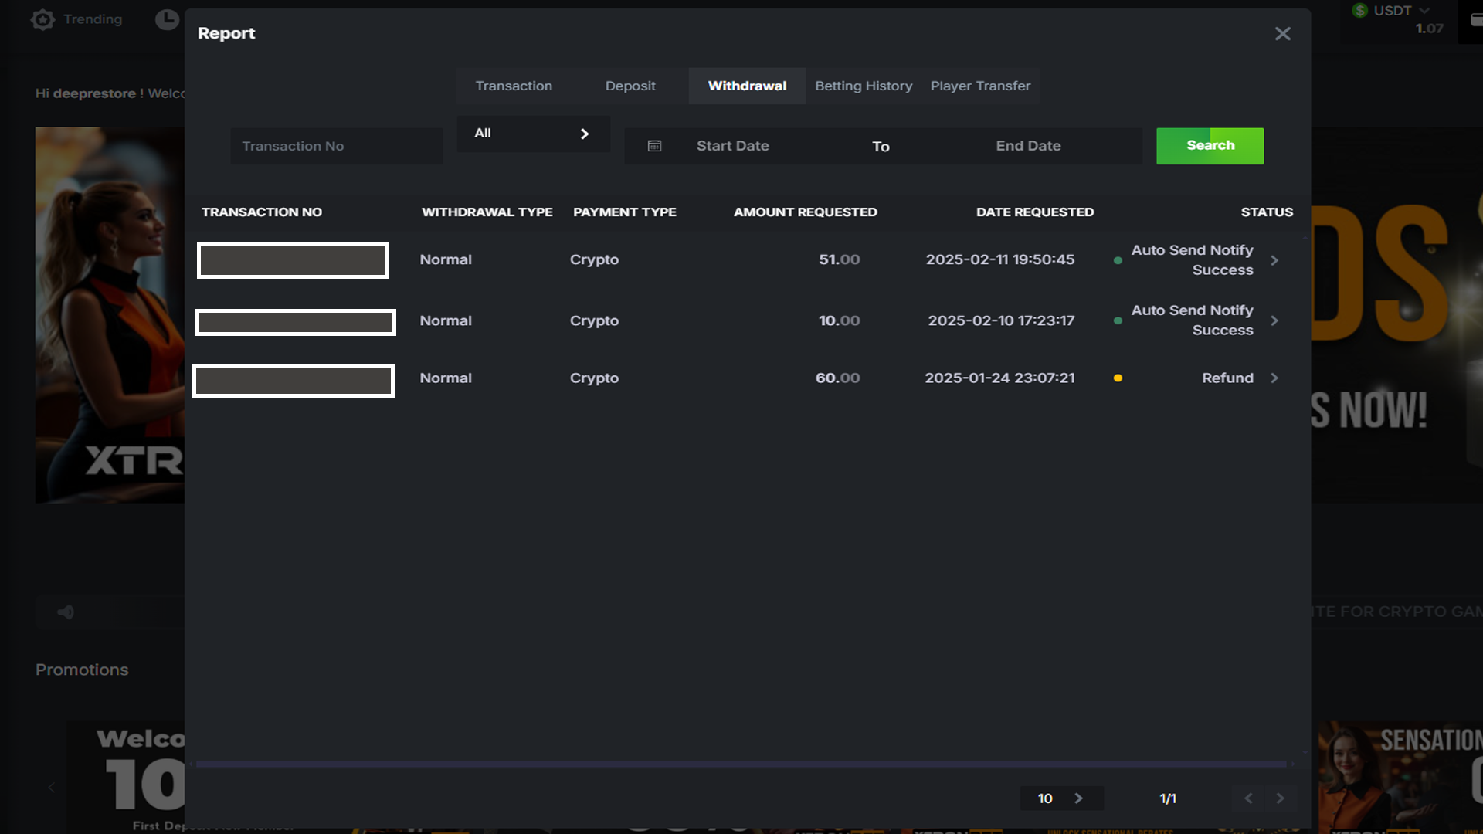This screenshot has width=1483, height=834.
Task: Click the Transaction No input field
Action: click(x=337, y=146)
